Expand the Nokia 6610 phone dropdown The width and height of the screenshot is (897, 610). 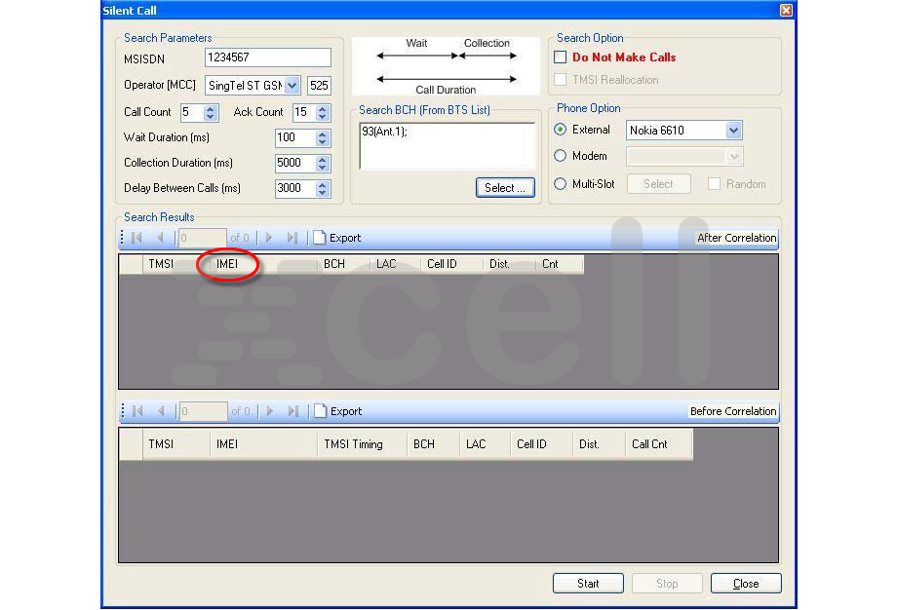734,131
